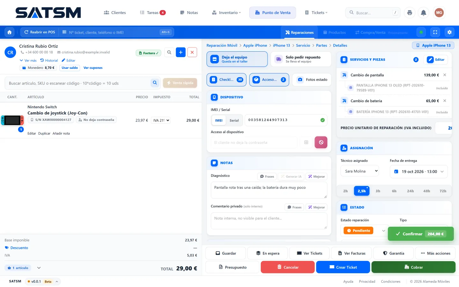Open user avatar MG

(x=439, y=13)
